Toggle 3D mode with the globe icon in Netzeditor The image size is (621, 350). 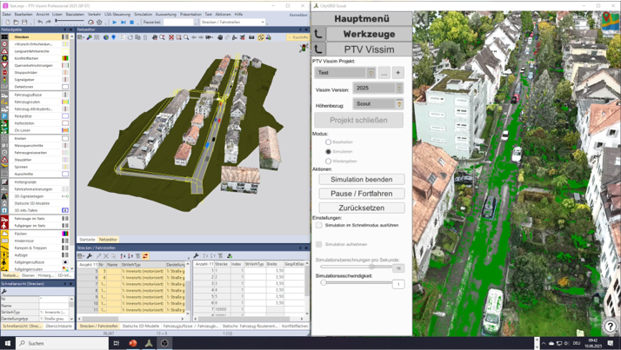pos(106,37)
